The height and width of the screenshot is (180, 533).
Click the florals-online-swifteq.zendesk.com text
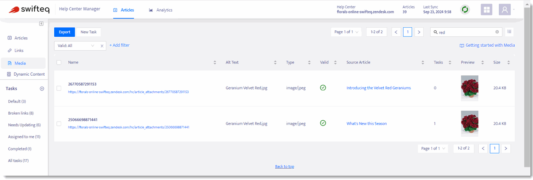coord(365,12)
